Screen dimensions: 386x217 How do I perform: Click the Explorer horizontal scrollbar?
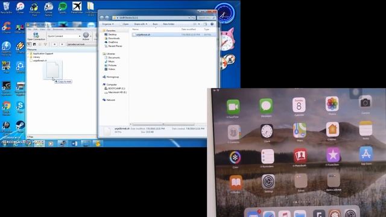[x=163, y=124]
